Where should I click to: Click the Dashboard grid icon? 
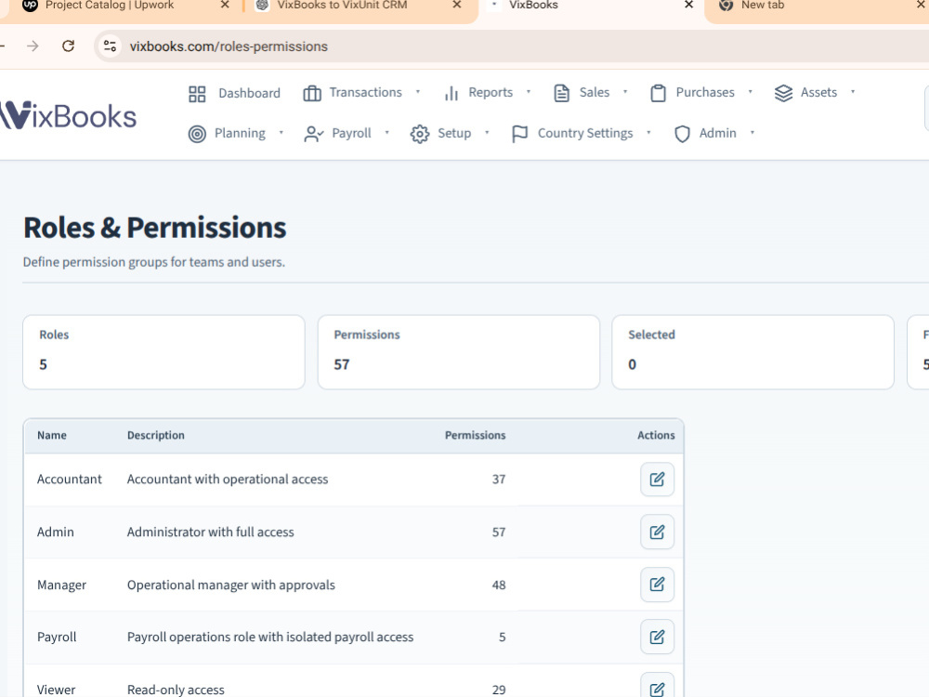tap(197, 94)
